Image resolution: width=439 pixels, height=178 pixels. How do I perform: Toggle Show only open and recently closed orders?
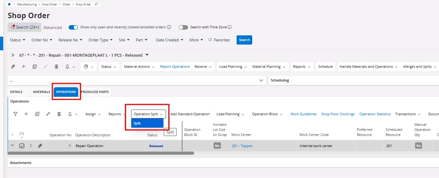[73, 27]
